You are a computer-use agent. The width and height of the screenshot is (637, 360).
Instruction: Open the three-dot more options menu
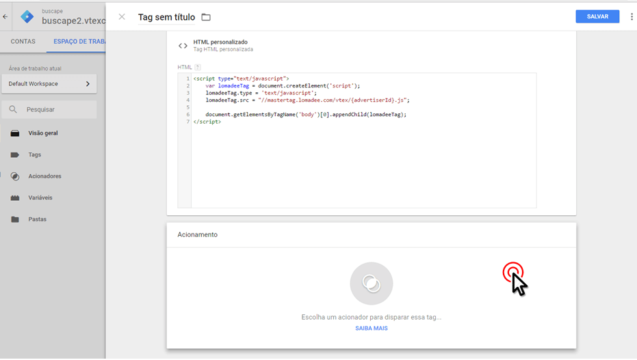pyautogui.click(x=632, y=16)
